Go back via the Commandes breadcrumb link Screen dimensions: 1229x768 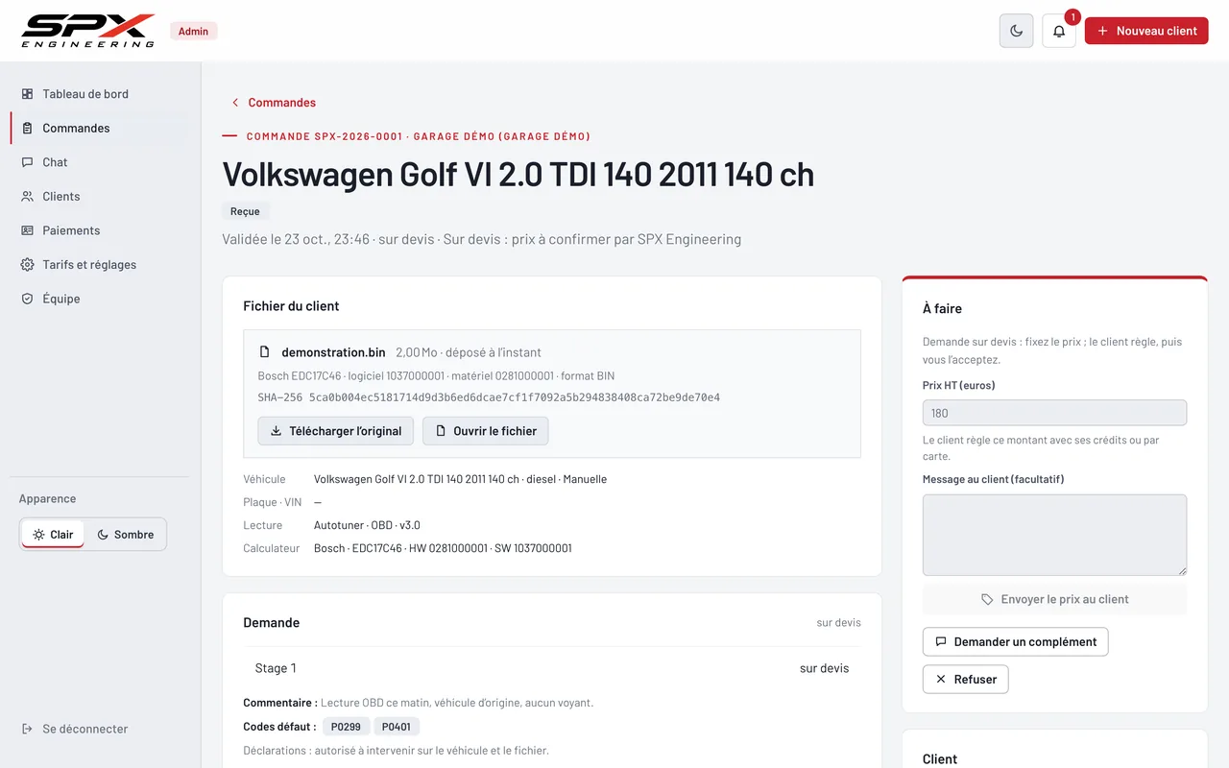point(274,103)
